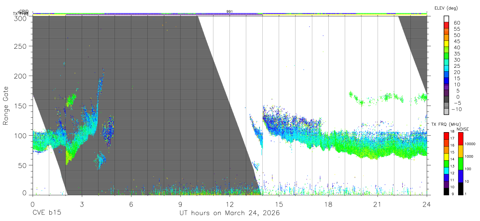The image size is (480, 221).
Task: Click the orange-yellow swatch on the NOISE colorbar
Action: (x=460, y=151)
